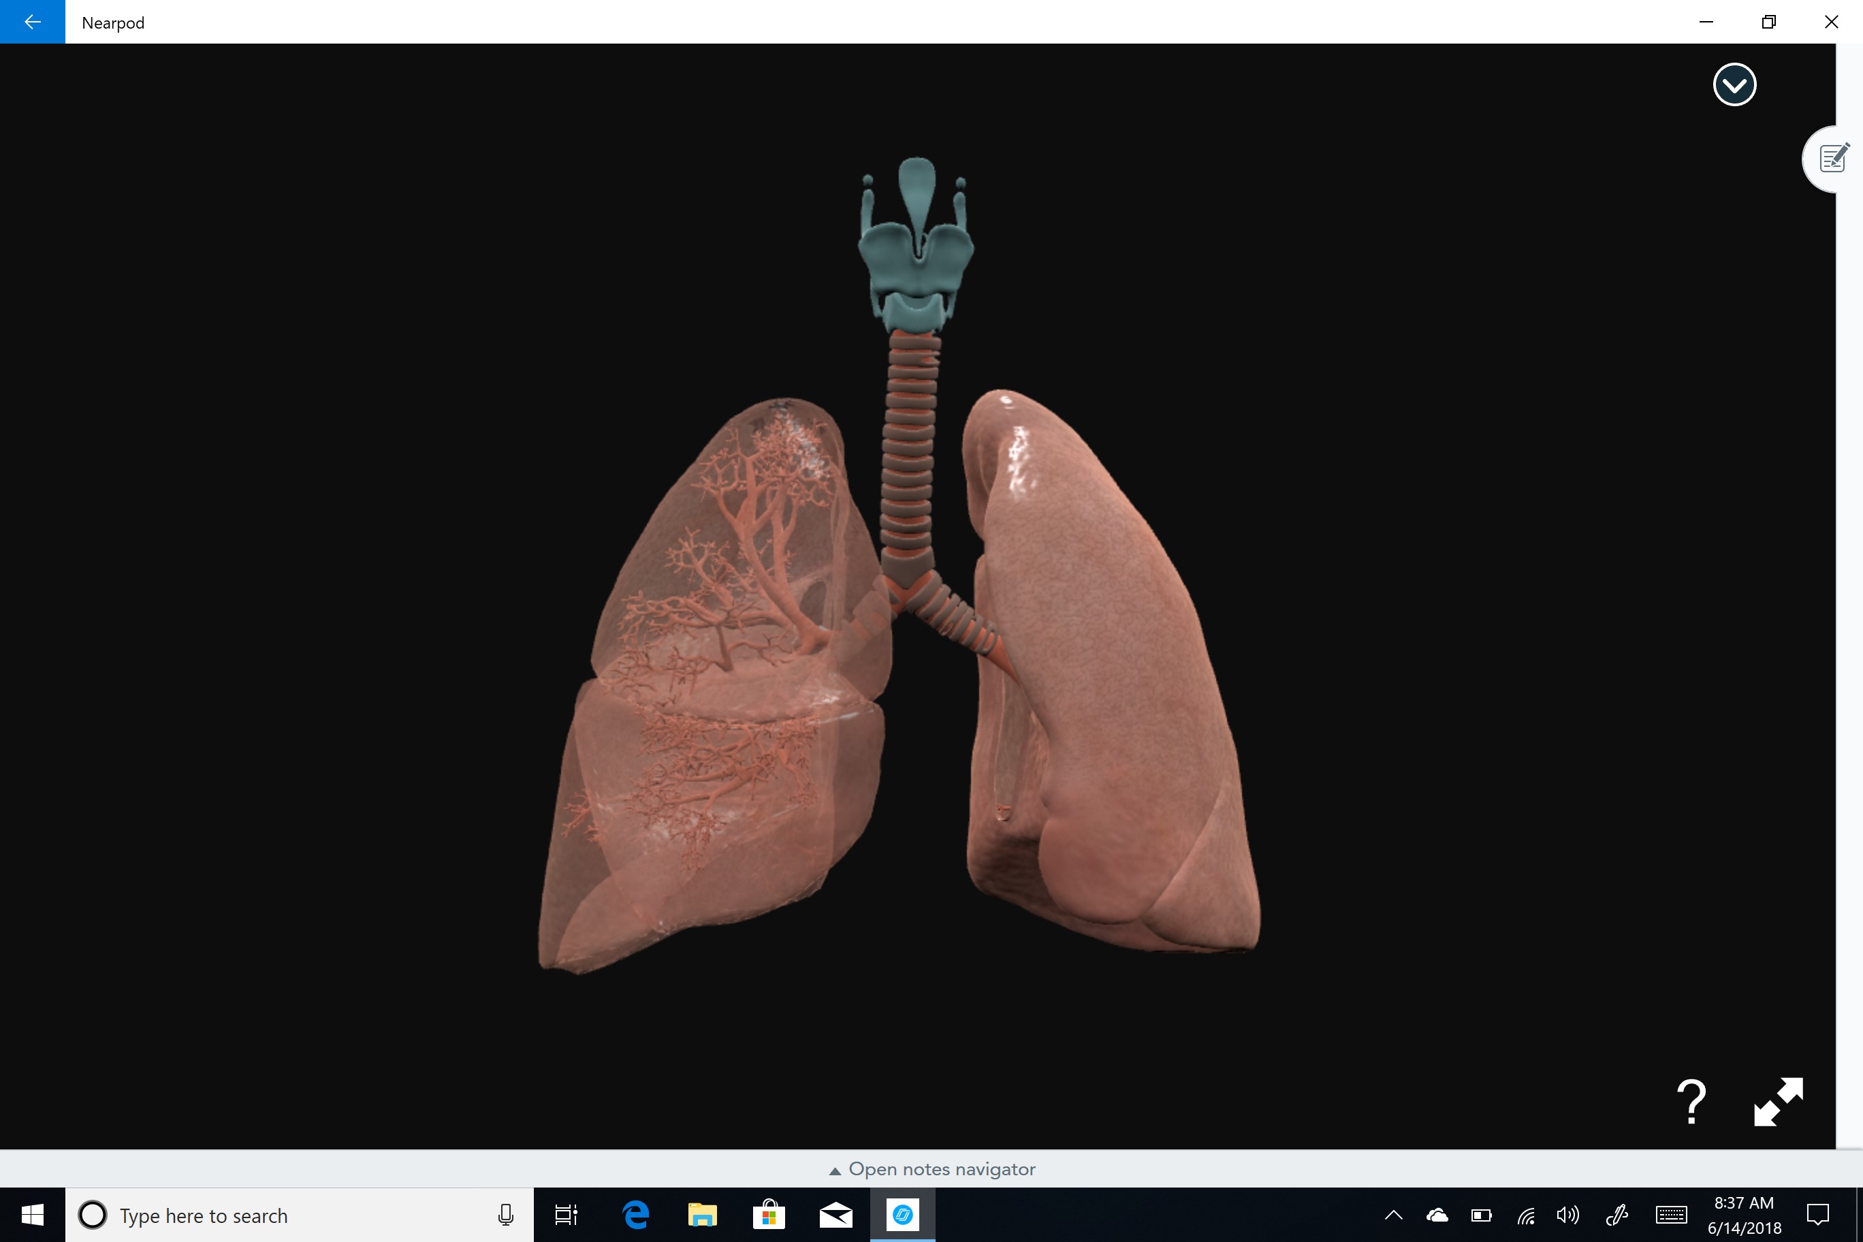Expand the circled chevron-down menu

tap(1734, 84)
